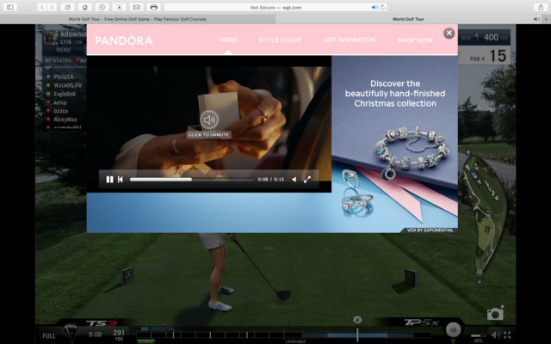The height and width of the screenshot is (344, 551).
Task: Click the 291 YDS distance value
Action: [x=119, y=335]
